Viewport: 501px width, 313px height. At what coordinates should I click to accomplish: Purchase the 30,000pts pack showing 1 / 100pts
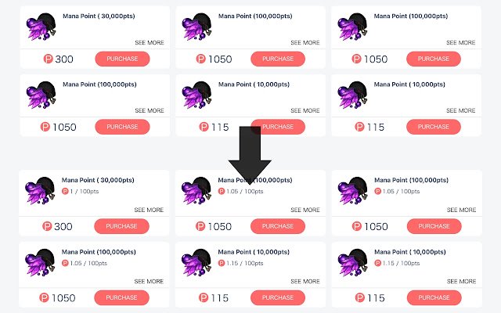click(121, 226)
